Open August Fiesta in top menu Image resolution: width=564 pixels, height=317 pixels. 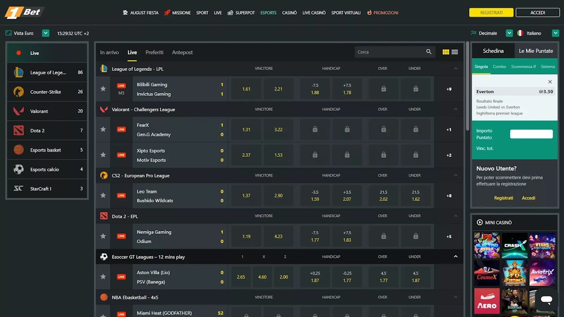point(140,13)
